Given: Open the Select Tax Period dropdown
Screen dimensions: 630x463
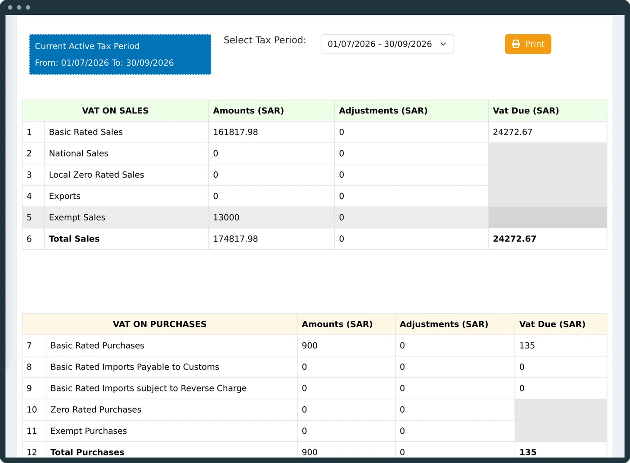Looking at the screenshot, I should tap(387, 44).
